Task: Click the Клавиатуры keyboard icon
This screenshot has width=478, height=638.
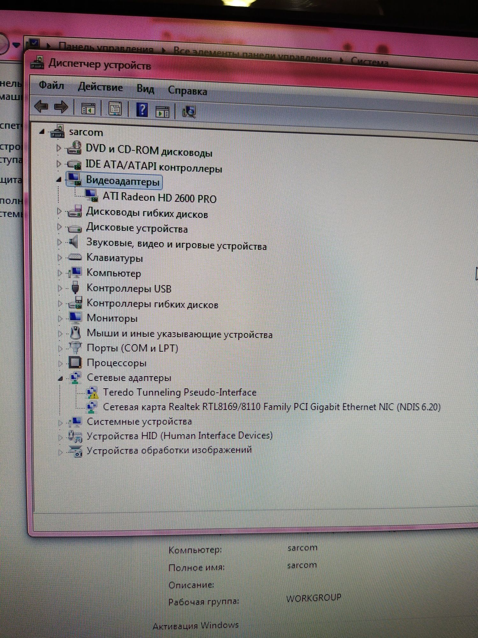Action: pyautogui.click(x=75, y=257)
